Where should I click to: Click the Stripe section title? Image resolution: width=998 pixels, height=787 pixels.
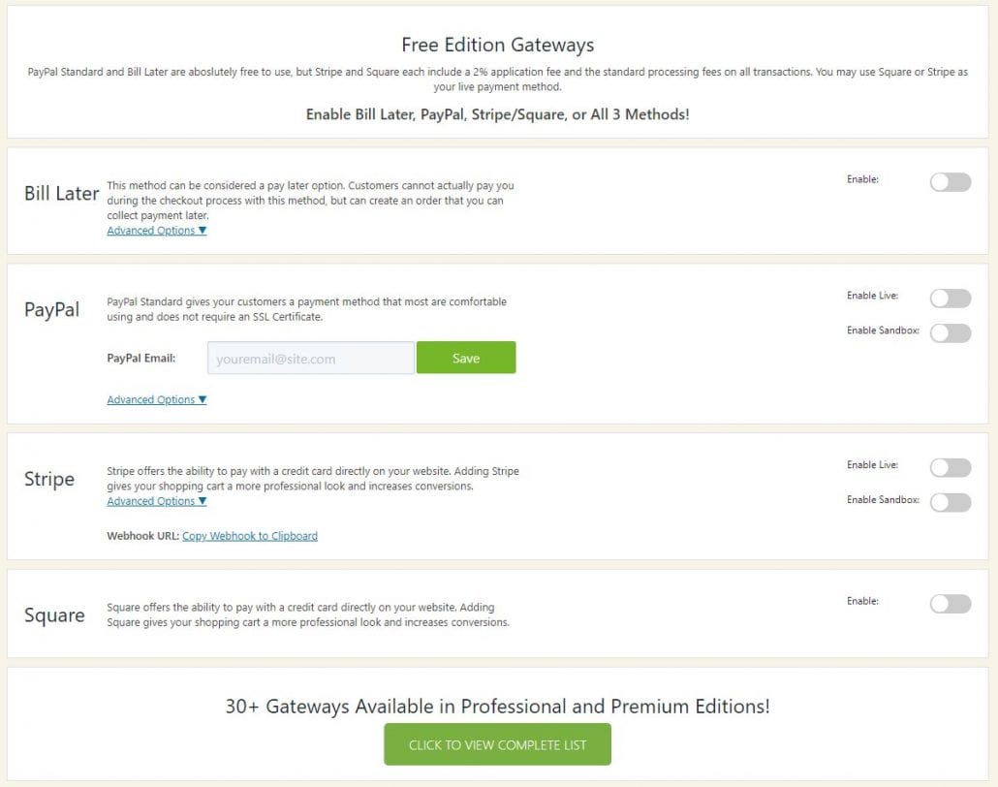coord(49,480)
